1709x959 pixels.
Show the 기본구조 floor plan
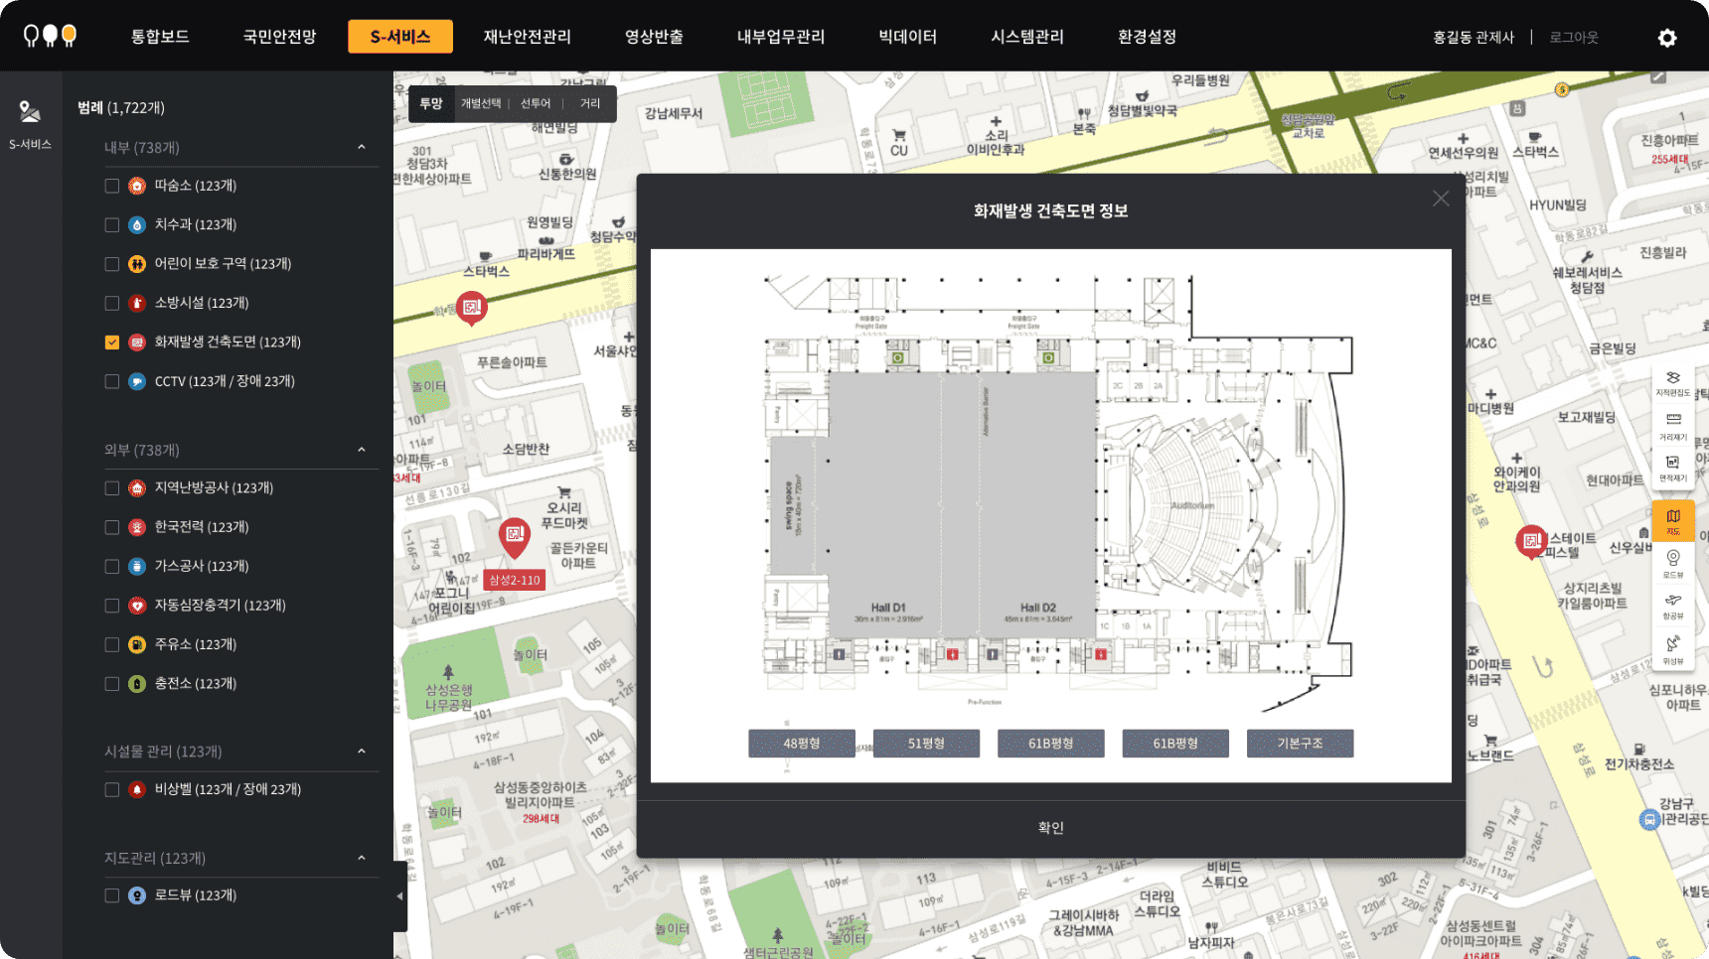pos(1300,744)
